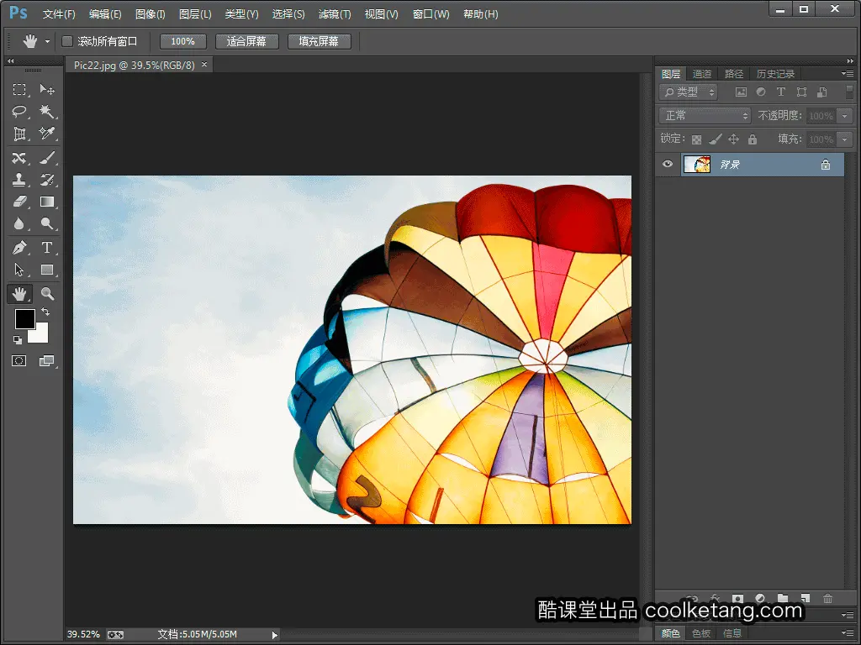Open the Layers panel options menu

tap(848, 74)
